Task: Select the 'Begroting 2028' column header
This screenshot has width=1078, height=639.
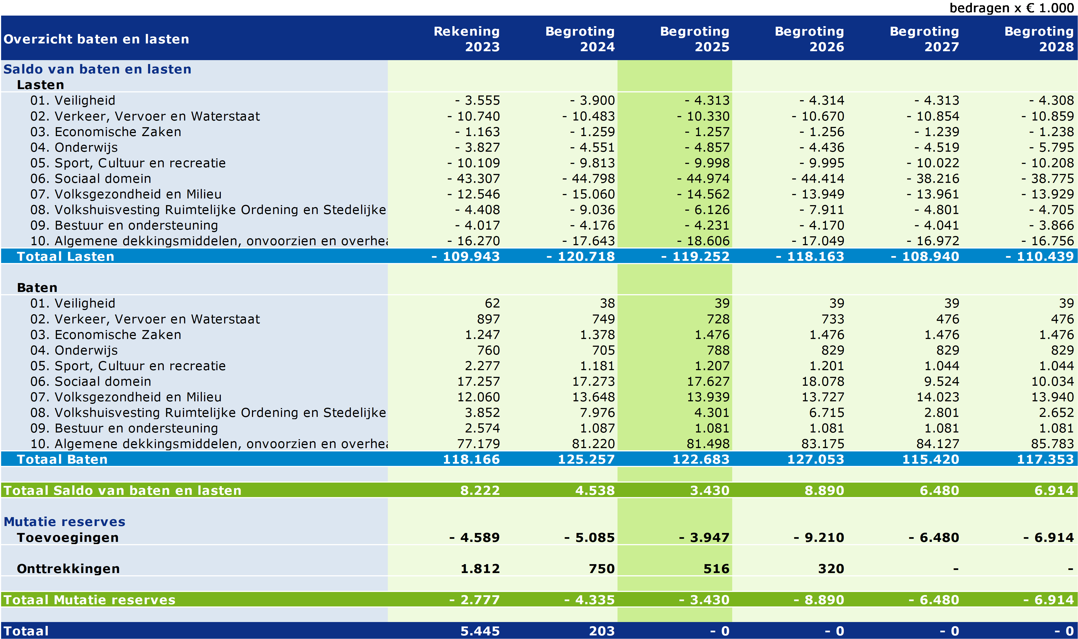Action: coord(1039,39)
